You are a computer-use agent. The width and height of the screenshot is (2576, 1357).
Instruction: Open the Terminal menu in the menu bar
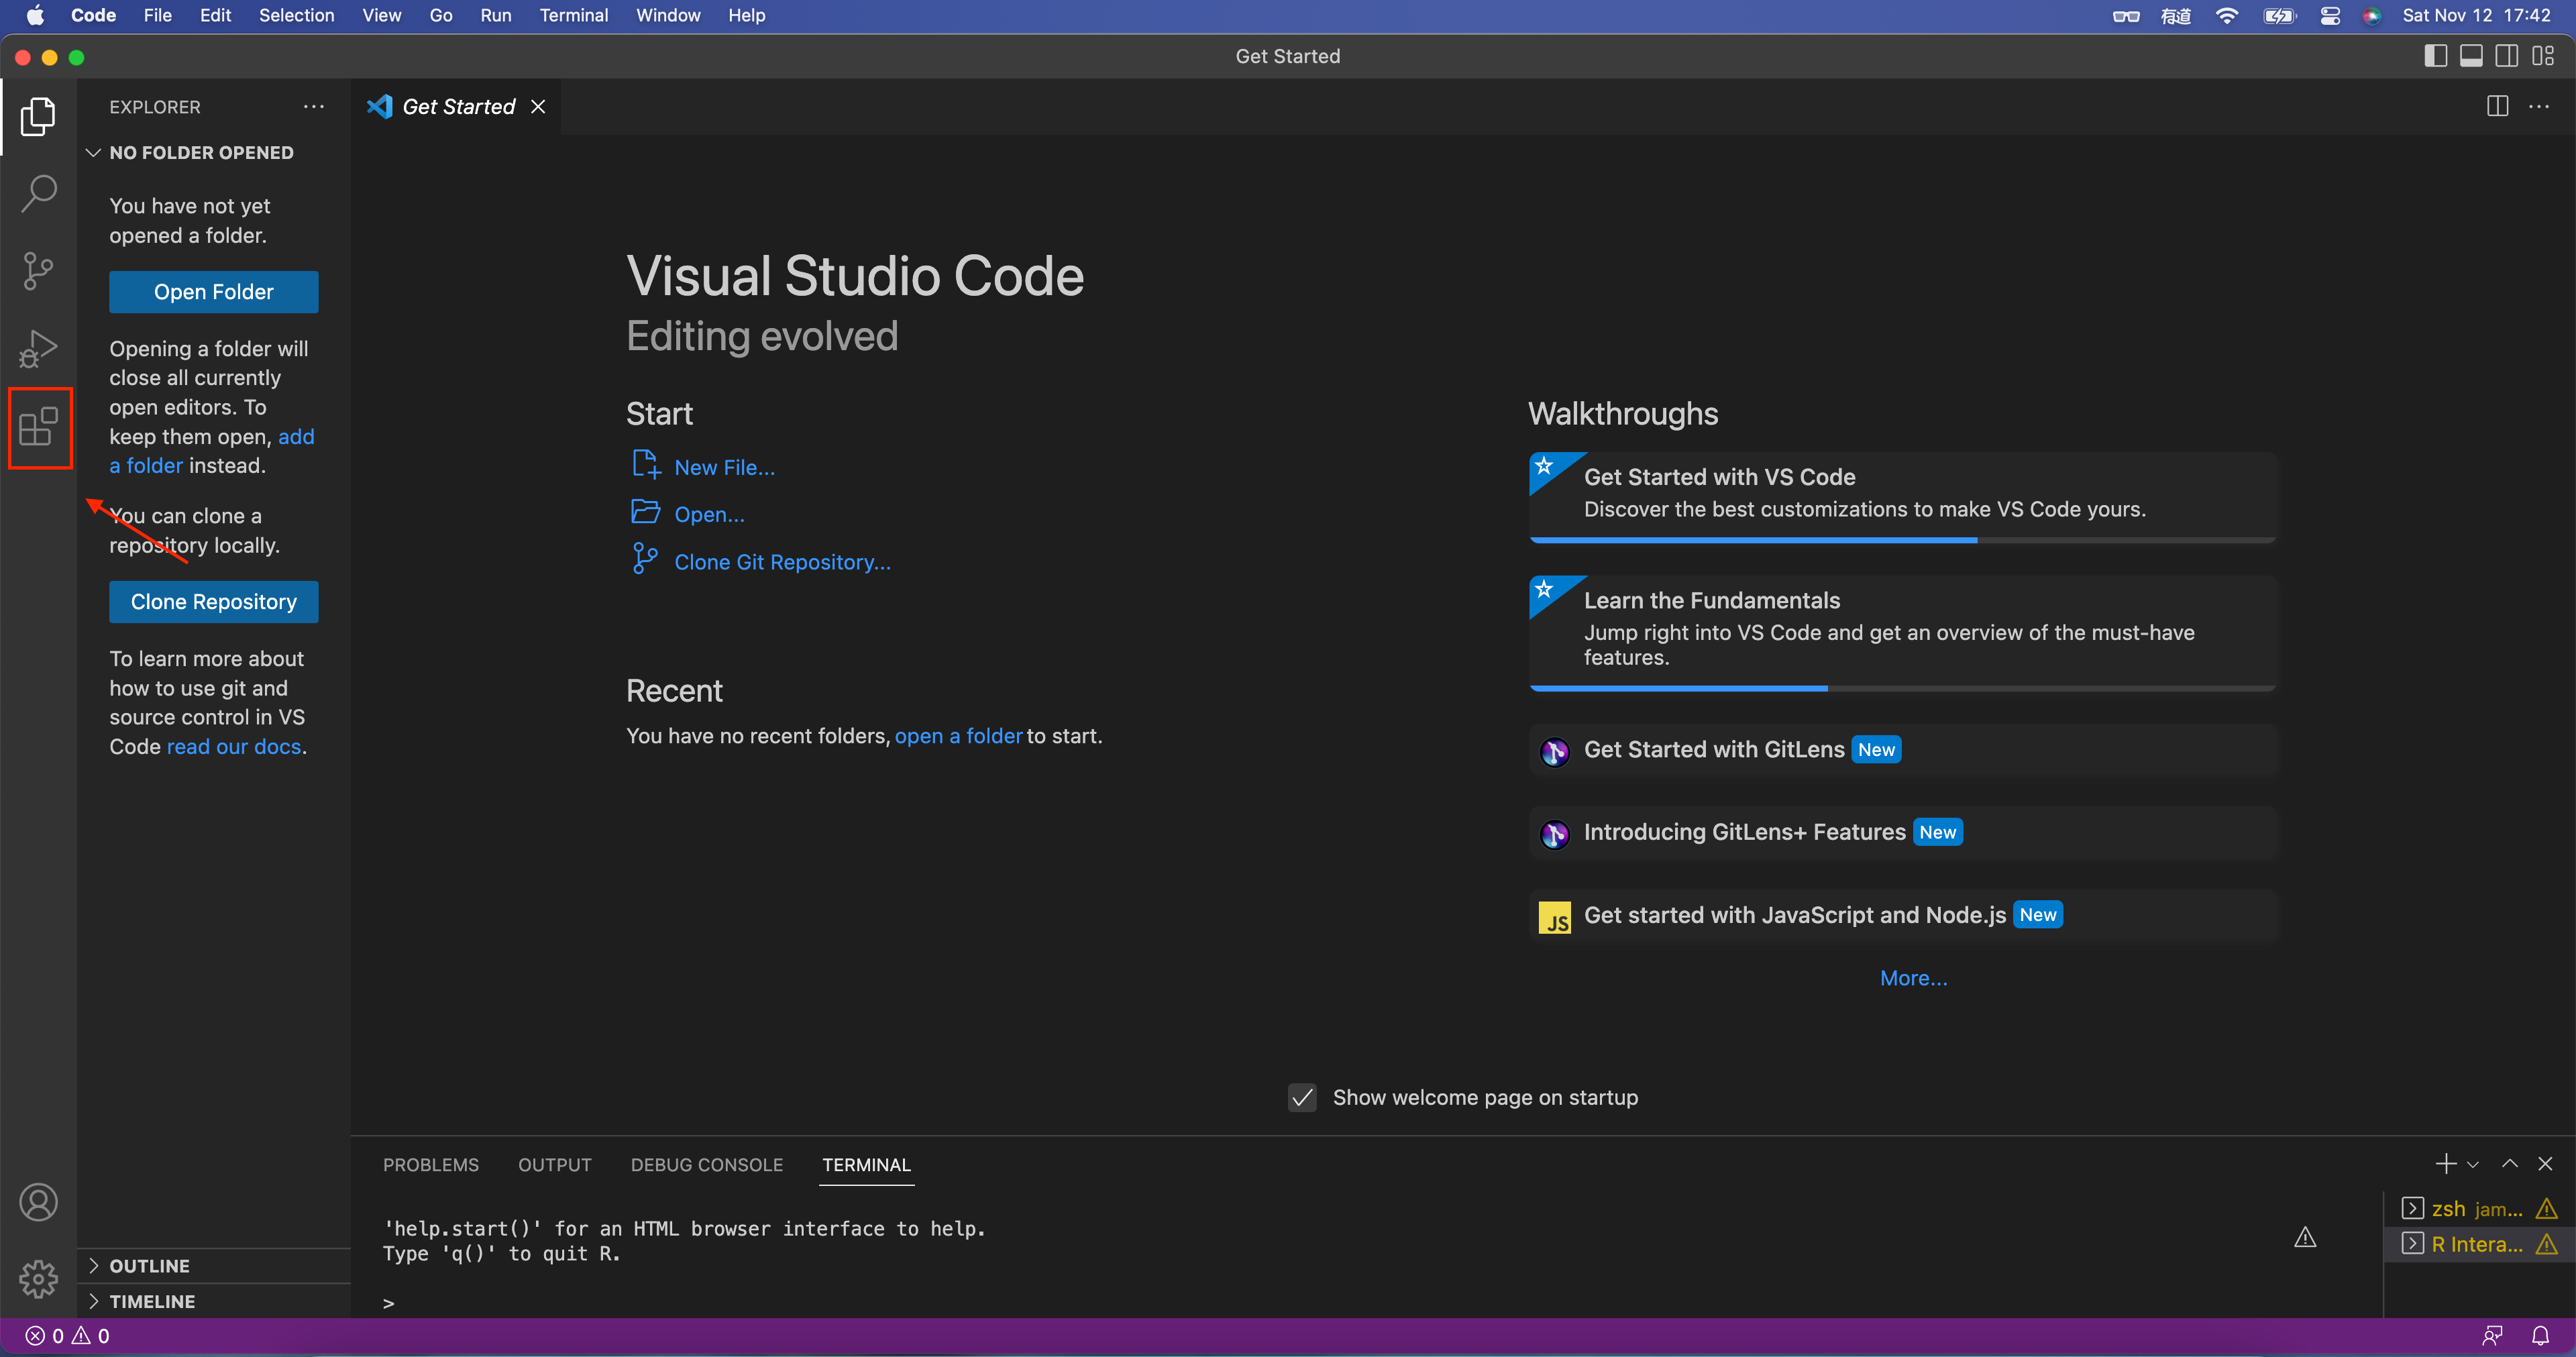pos(573,15)
